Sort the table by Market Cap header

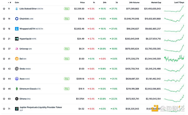point(156,3)
